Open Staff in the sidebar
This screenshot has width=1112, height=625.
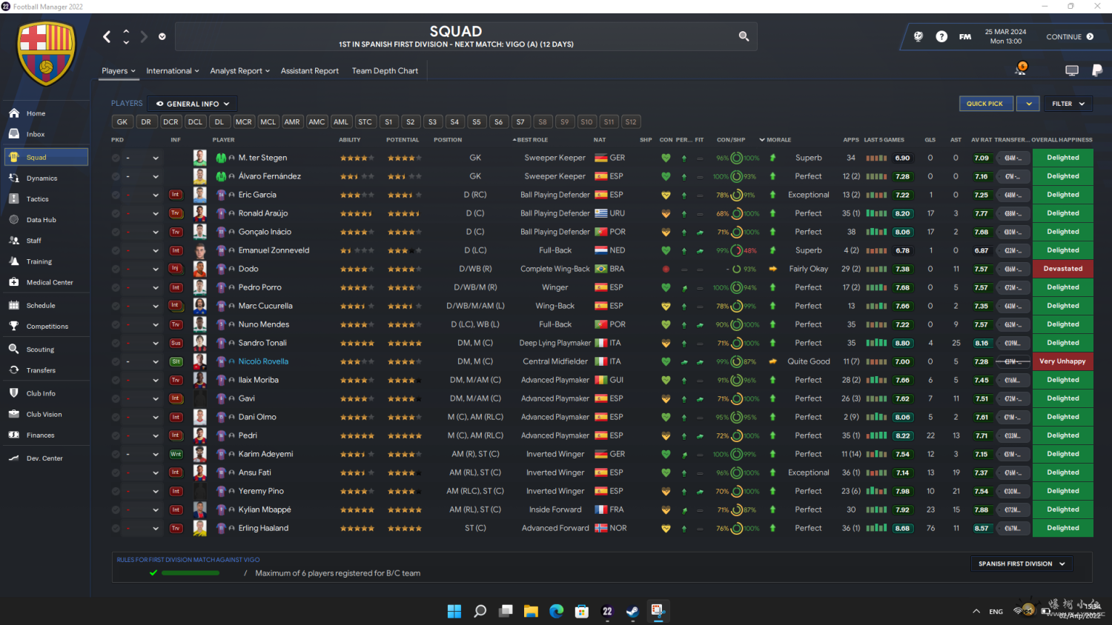tap(33, 241)
